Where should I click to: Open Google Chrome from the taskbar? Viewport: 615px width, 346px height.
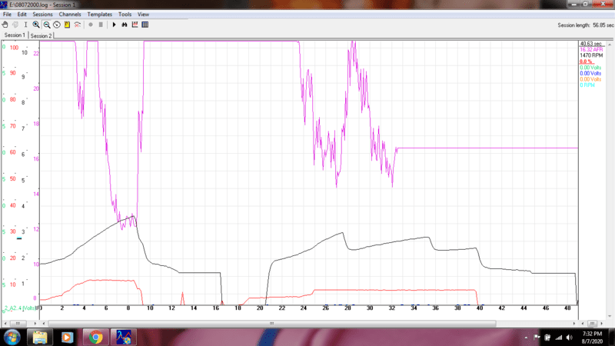tap(95, 337)
